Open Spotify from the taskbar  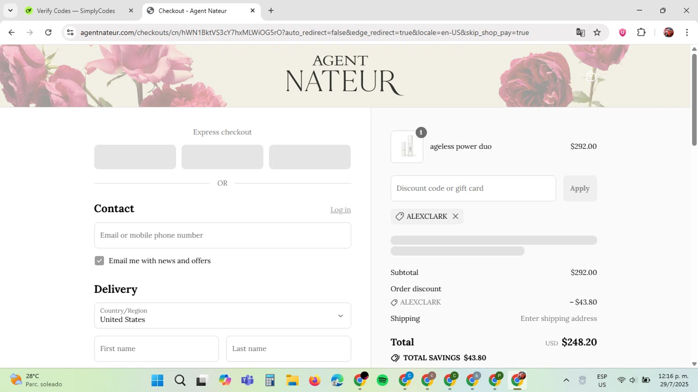click(x=383, y=380)
